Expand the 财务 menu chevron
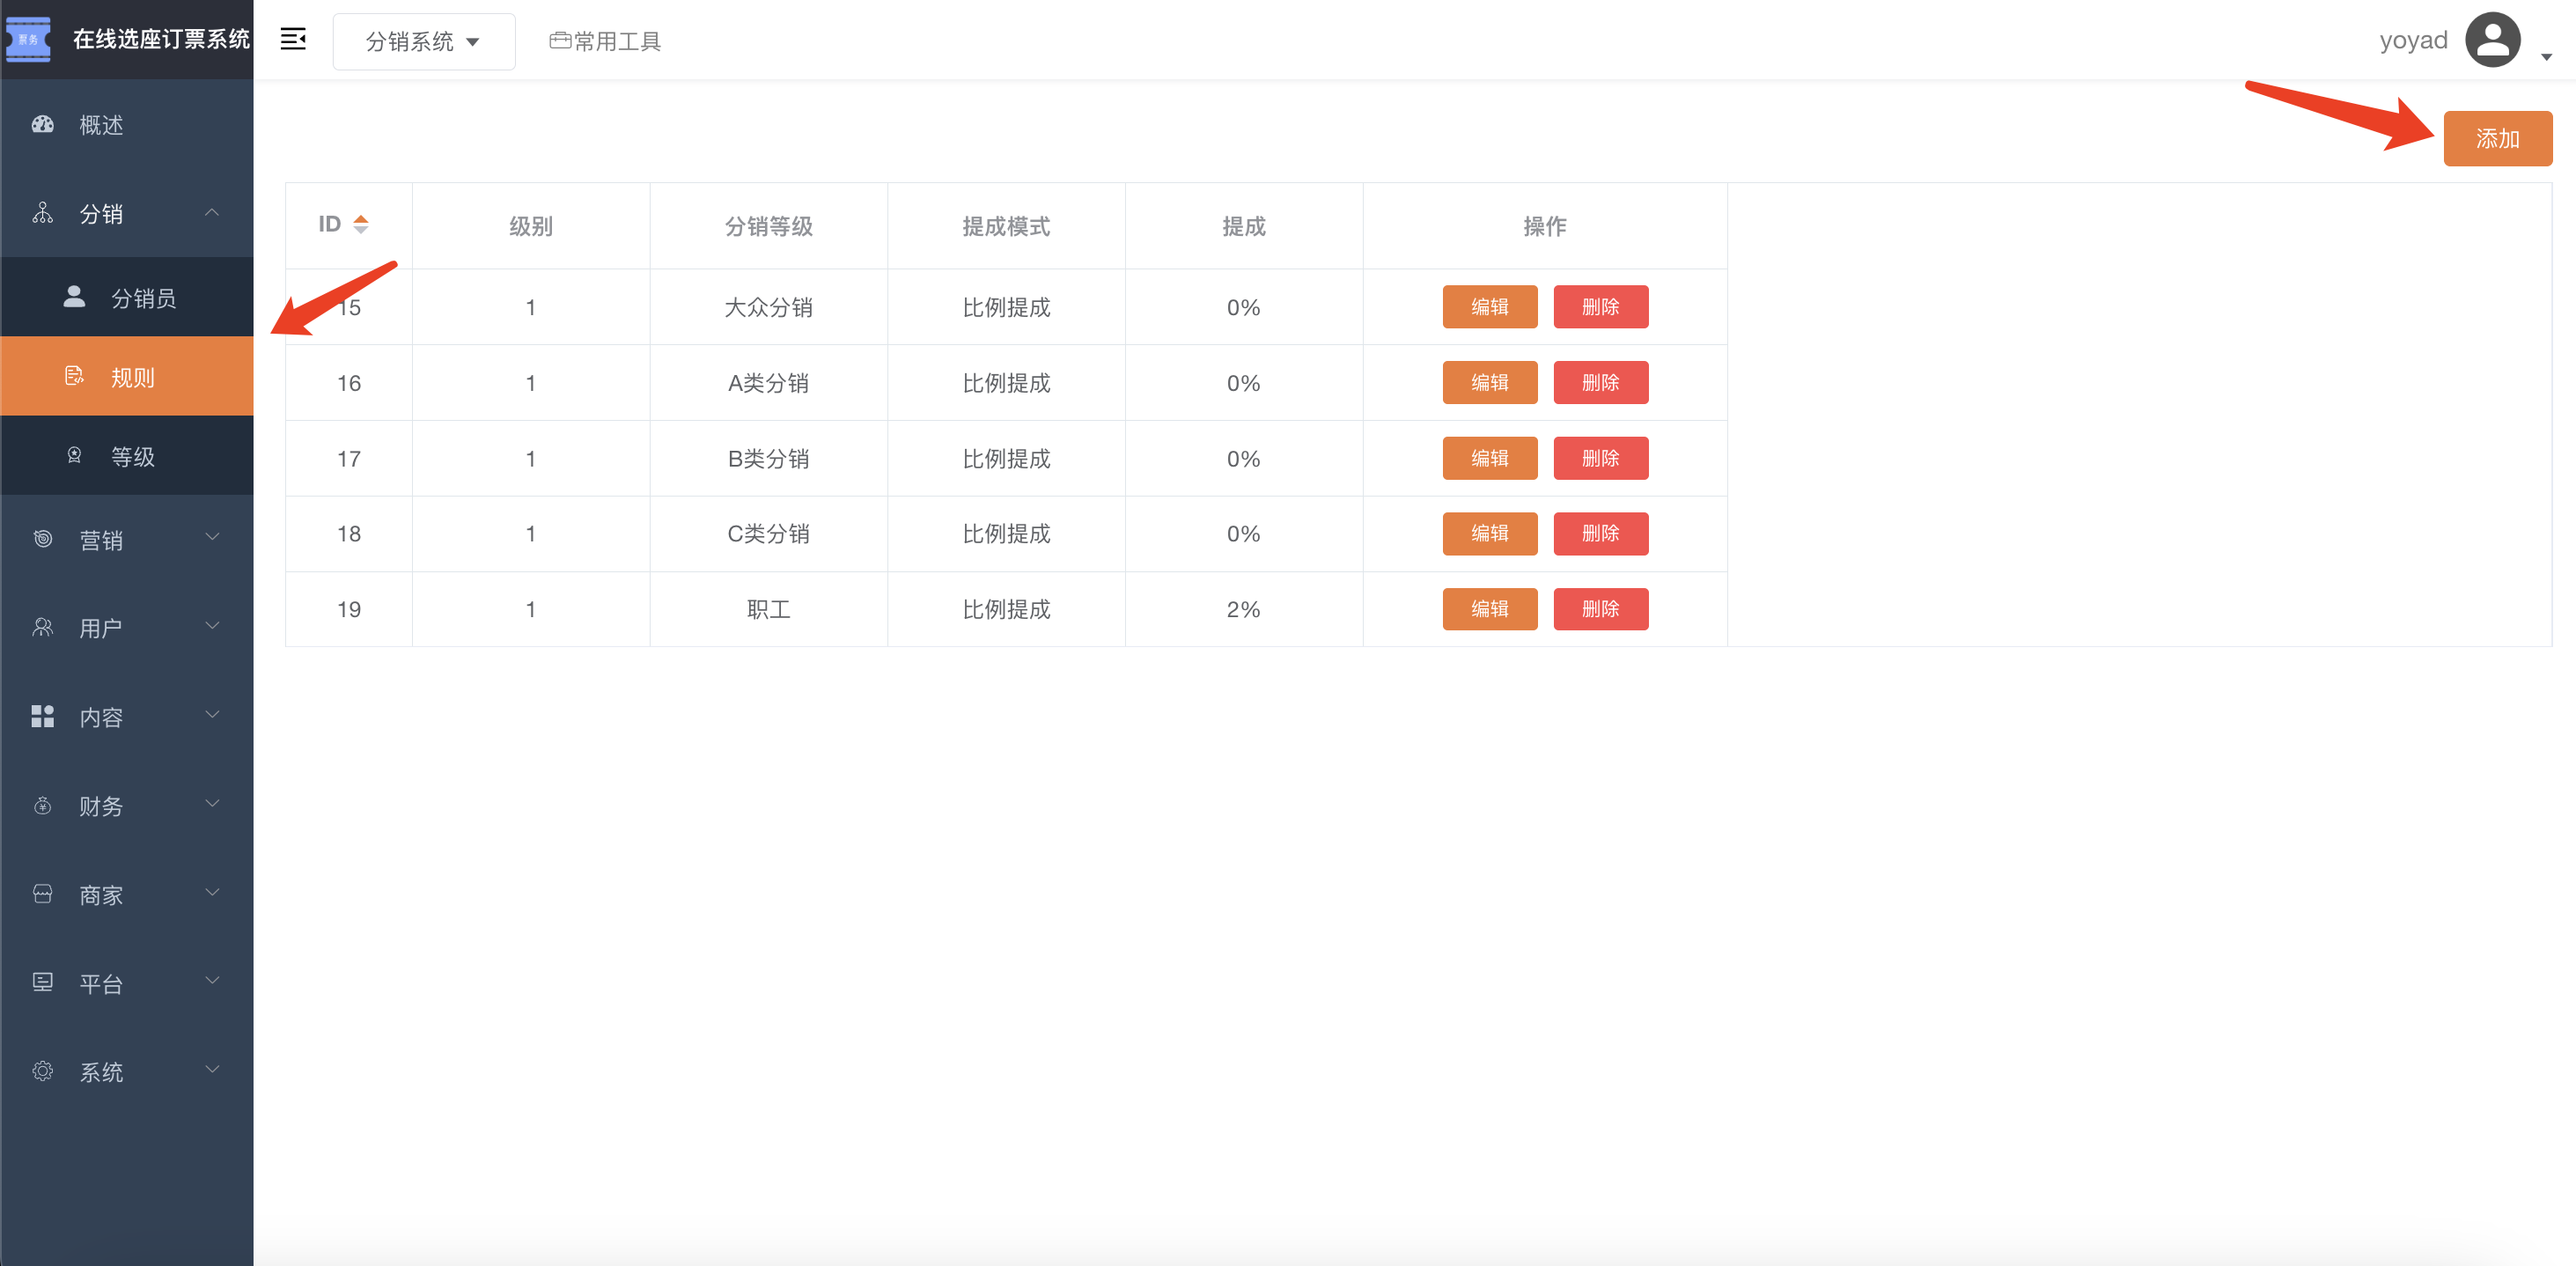Viewport: 2576px width, 1266px height. (212, 803)
